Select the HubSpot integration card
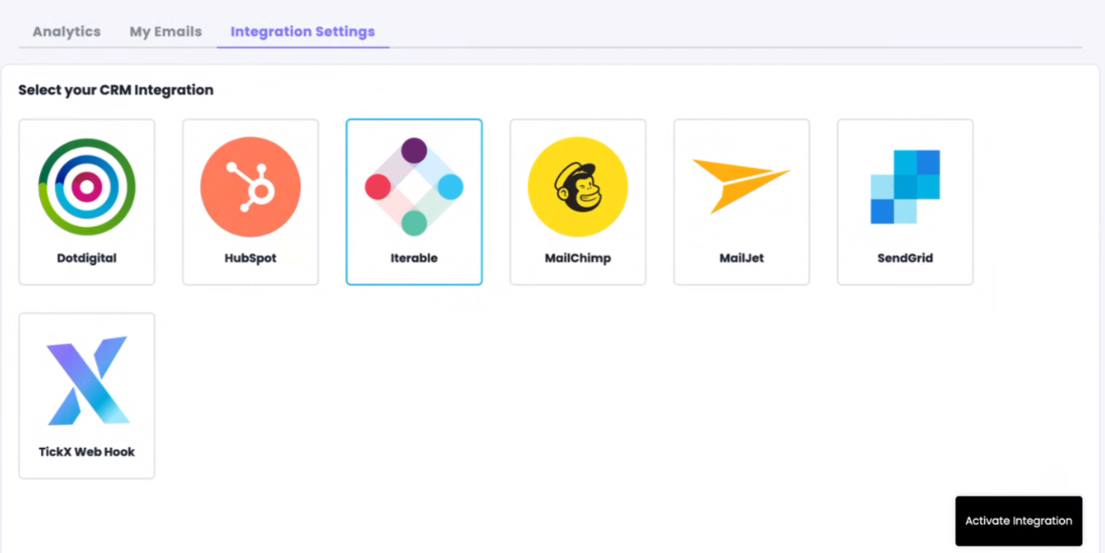The height and width of the screenshot is (553, 1105). tap(250, 201)
